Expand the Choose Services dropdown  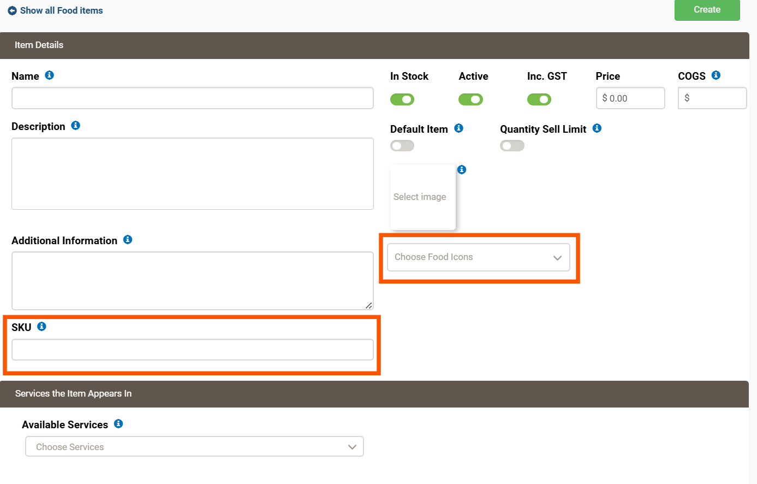click(x=194, y=446)
